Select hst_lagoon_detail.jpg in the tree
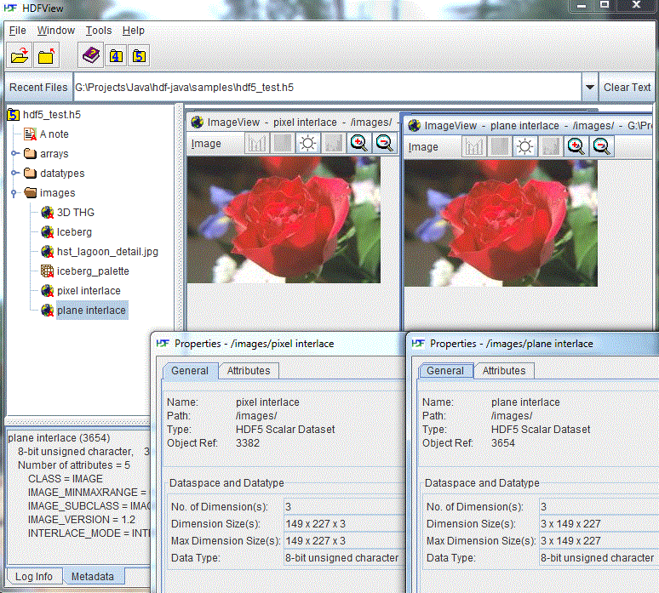Viewport: 659px width, 593px height. point(106,252)
